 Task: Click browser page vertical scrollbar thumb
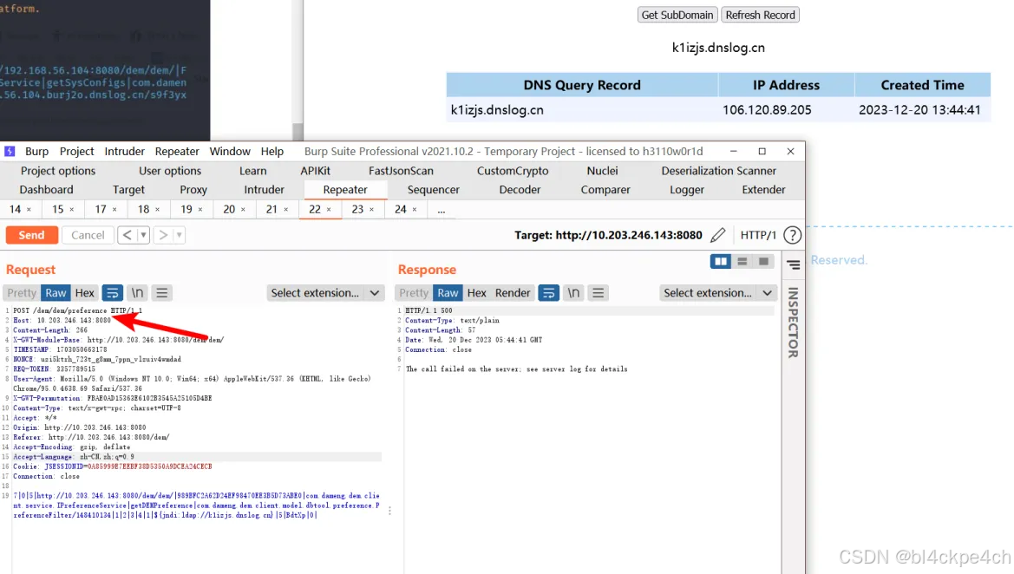(298, 132)
